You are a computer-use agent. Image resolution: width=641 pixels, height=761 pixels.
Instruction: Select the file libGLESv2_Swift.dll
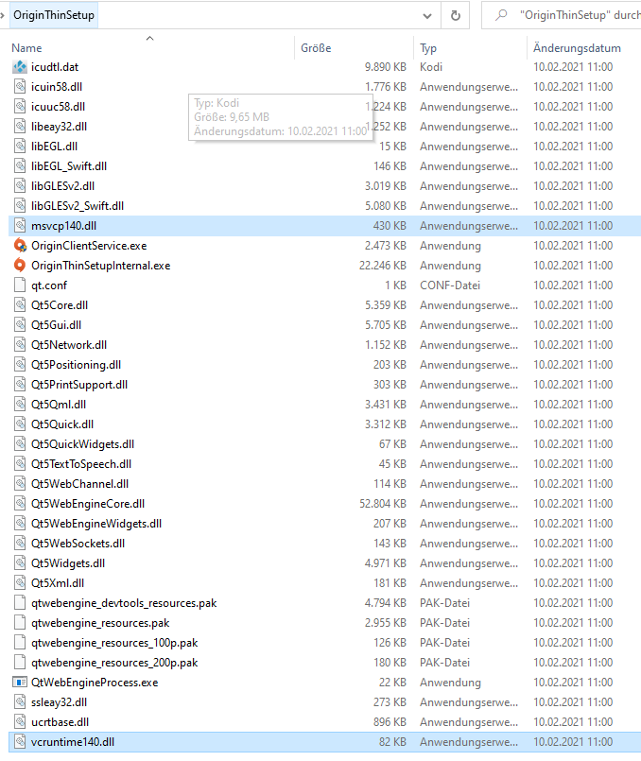point(78,206)
